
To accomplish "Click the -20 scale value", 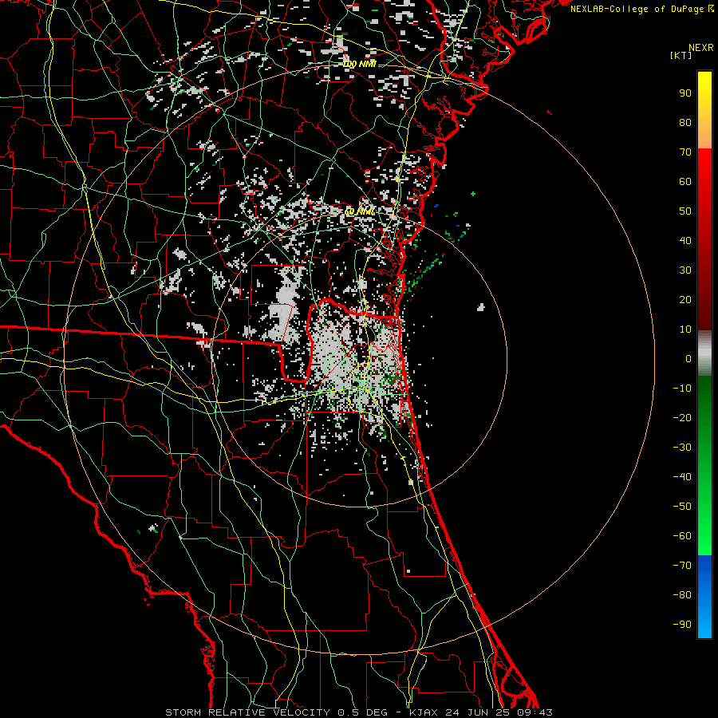I will point(682,418).
